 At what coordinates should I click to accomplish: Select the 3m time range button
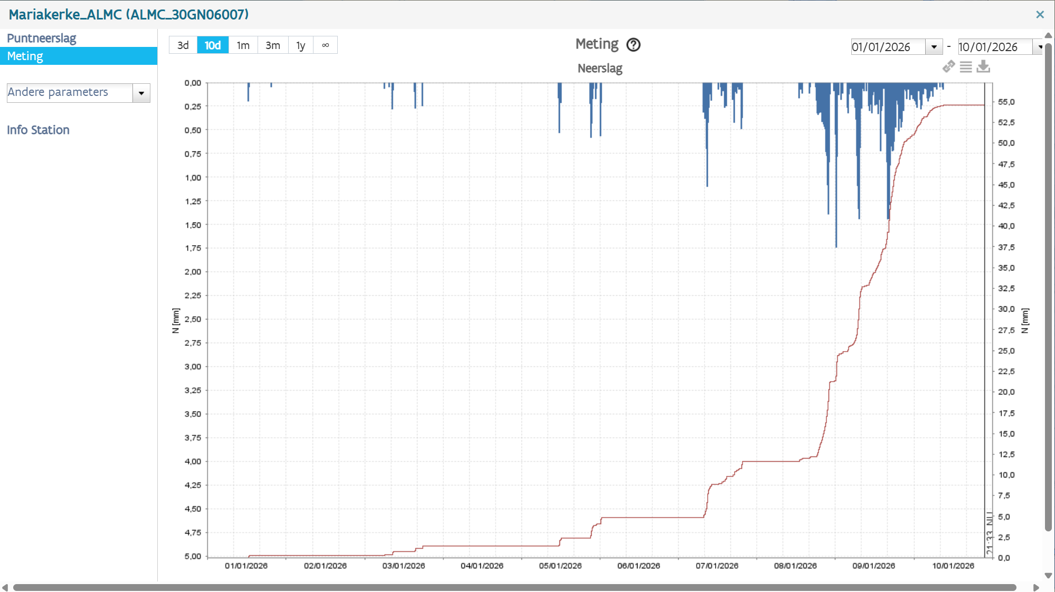coord(273,45)
